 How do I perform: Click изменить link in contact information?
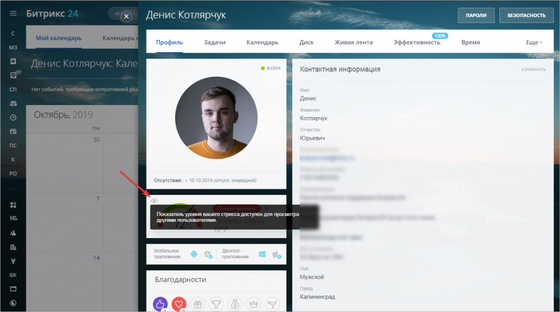point(533,70)
